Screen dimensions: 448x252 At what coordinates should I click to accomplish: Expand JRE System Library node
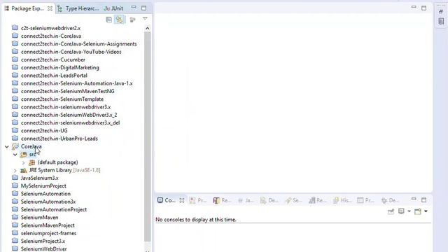click(x=15, y=170)
